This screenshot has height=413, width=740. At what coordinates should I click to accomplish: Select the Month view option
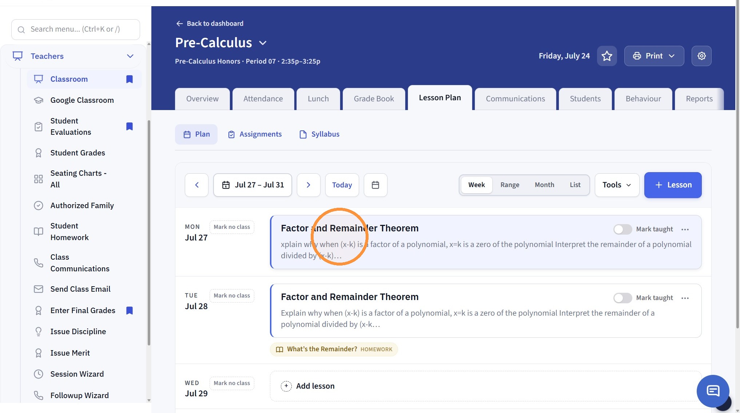pyautogui.click(x=544, y=185)
